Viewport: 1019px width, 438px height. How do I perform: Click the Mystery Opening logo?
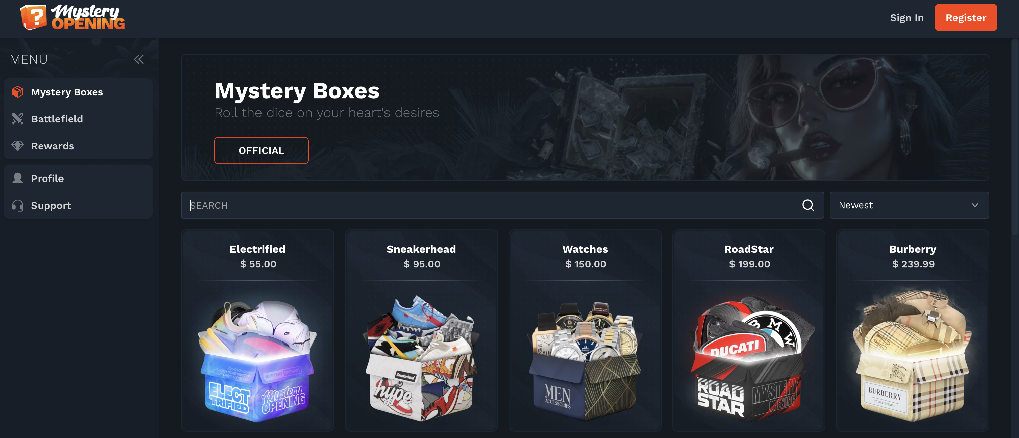coord(72,17)
